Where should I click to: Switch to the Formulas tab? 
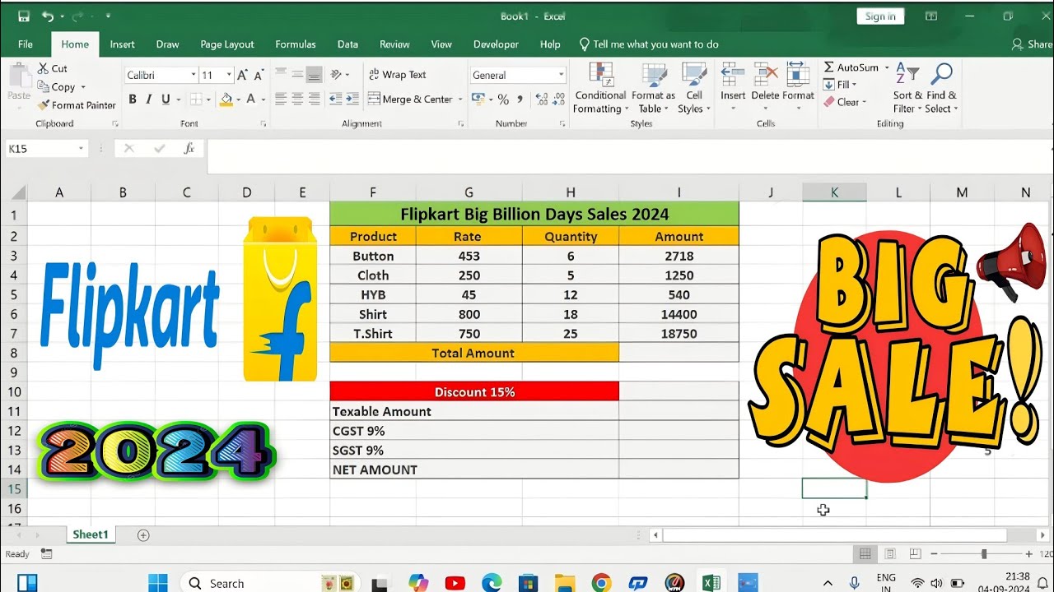296,44
